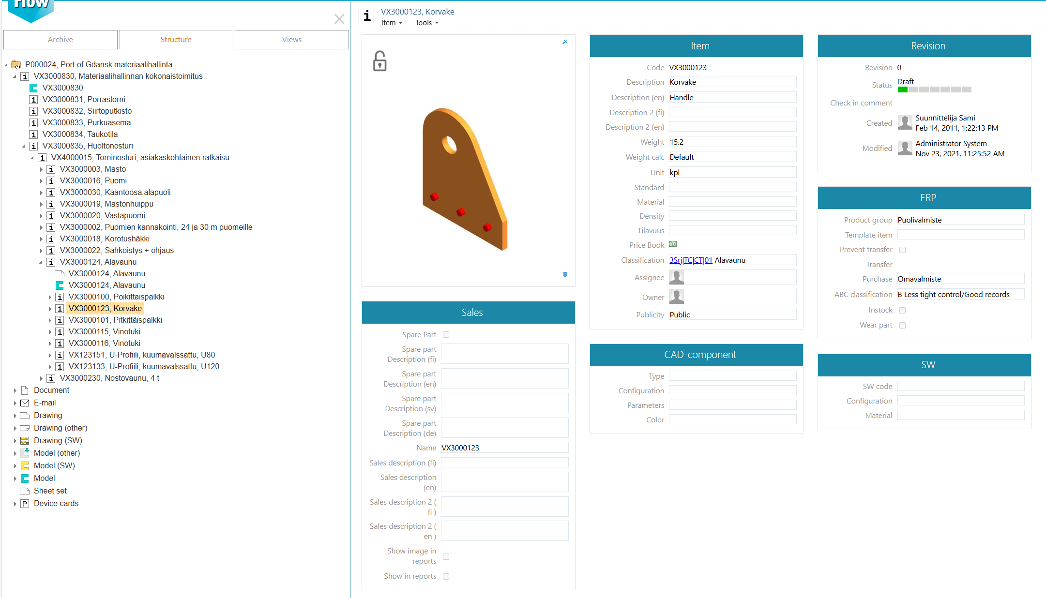Select VX3000101 Pitkittäispalkki in the tree
This screenshot has height=598, width=1046.
tap(115, 320)
